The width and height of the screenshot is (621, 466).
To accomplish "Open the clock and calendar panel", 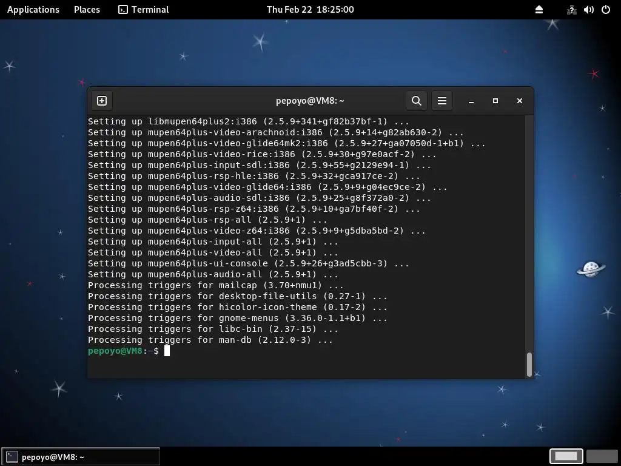I will pos(310,10).
